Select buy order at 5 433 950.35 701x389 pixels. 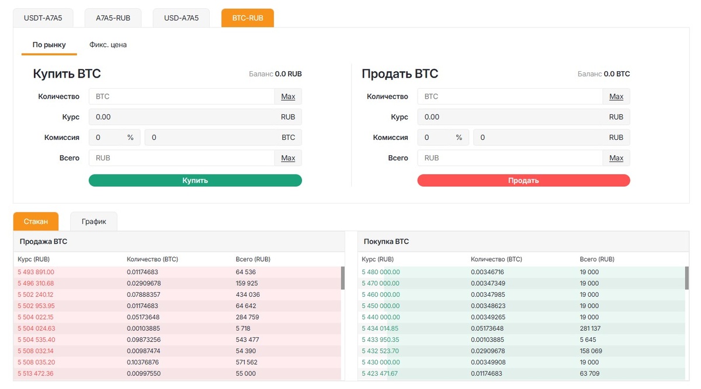tap(521, 339)
